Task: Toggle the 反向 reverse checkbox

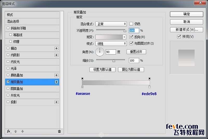Action: (131, 37)
